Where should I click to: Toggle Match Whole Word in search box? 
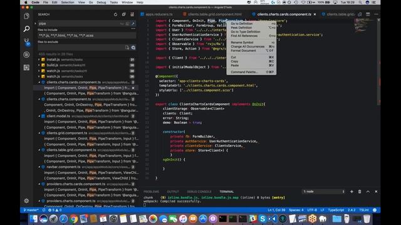click(x=127, y=24)
